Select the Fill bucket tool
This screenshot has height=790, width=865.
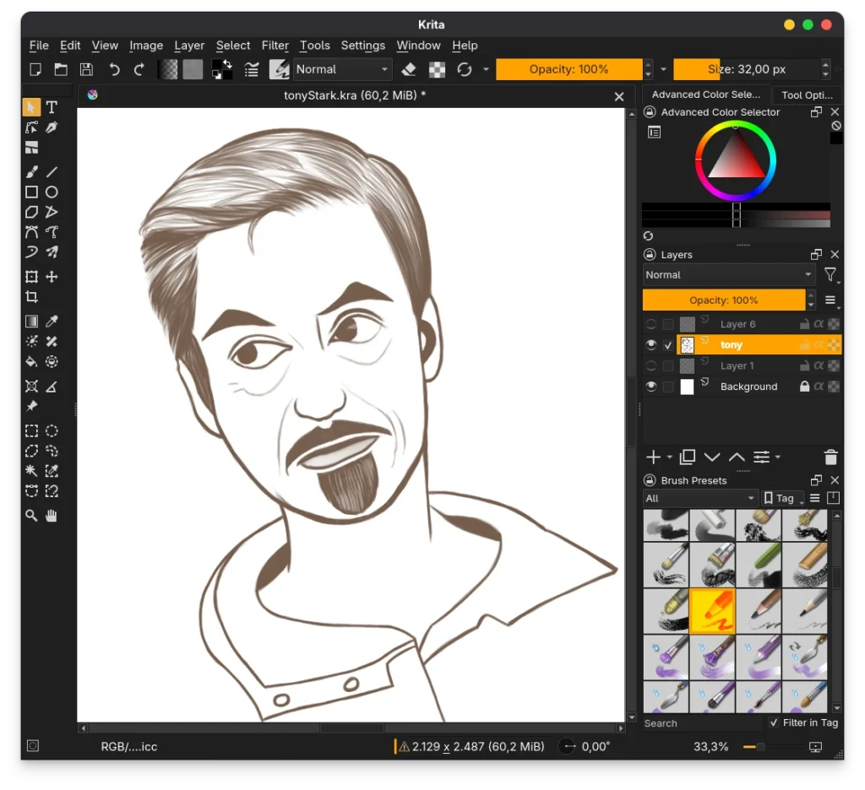[x=31, y=361]
